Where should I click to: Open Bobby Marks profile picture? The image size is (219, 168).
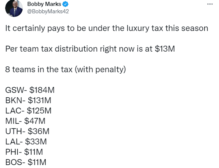14,8
